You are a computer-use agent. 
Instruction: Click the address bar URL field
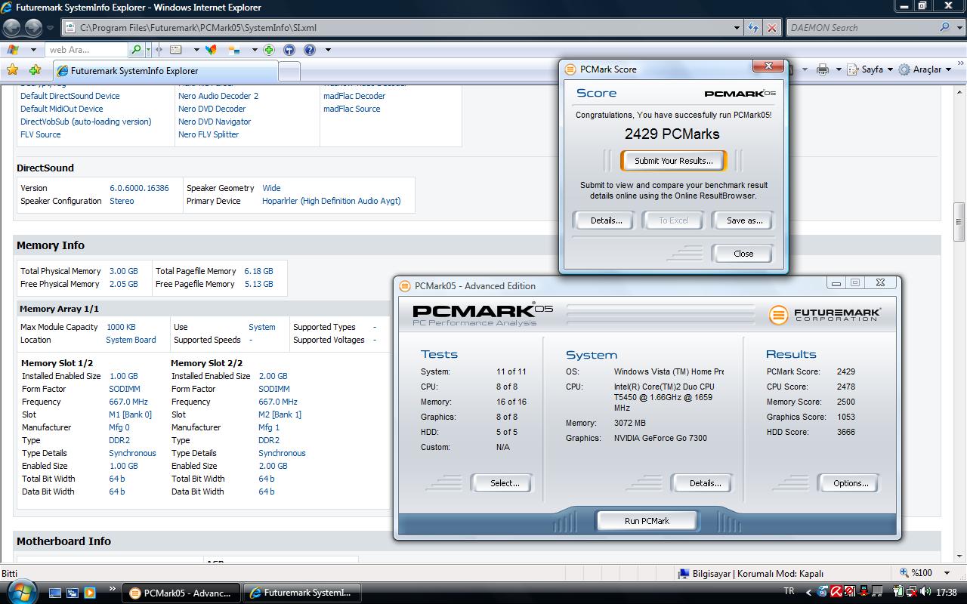pyautogui.click(x=397, y=28)
